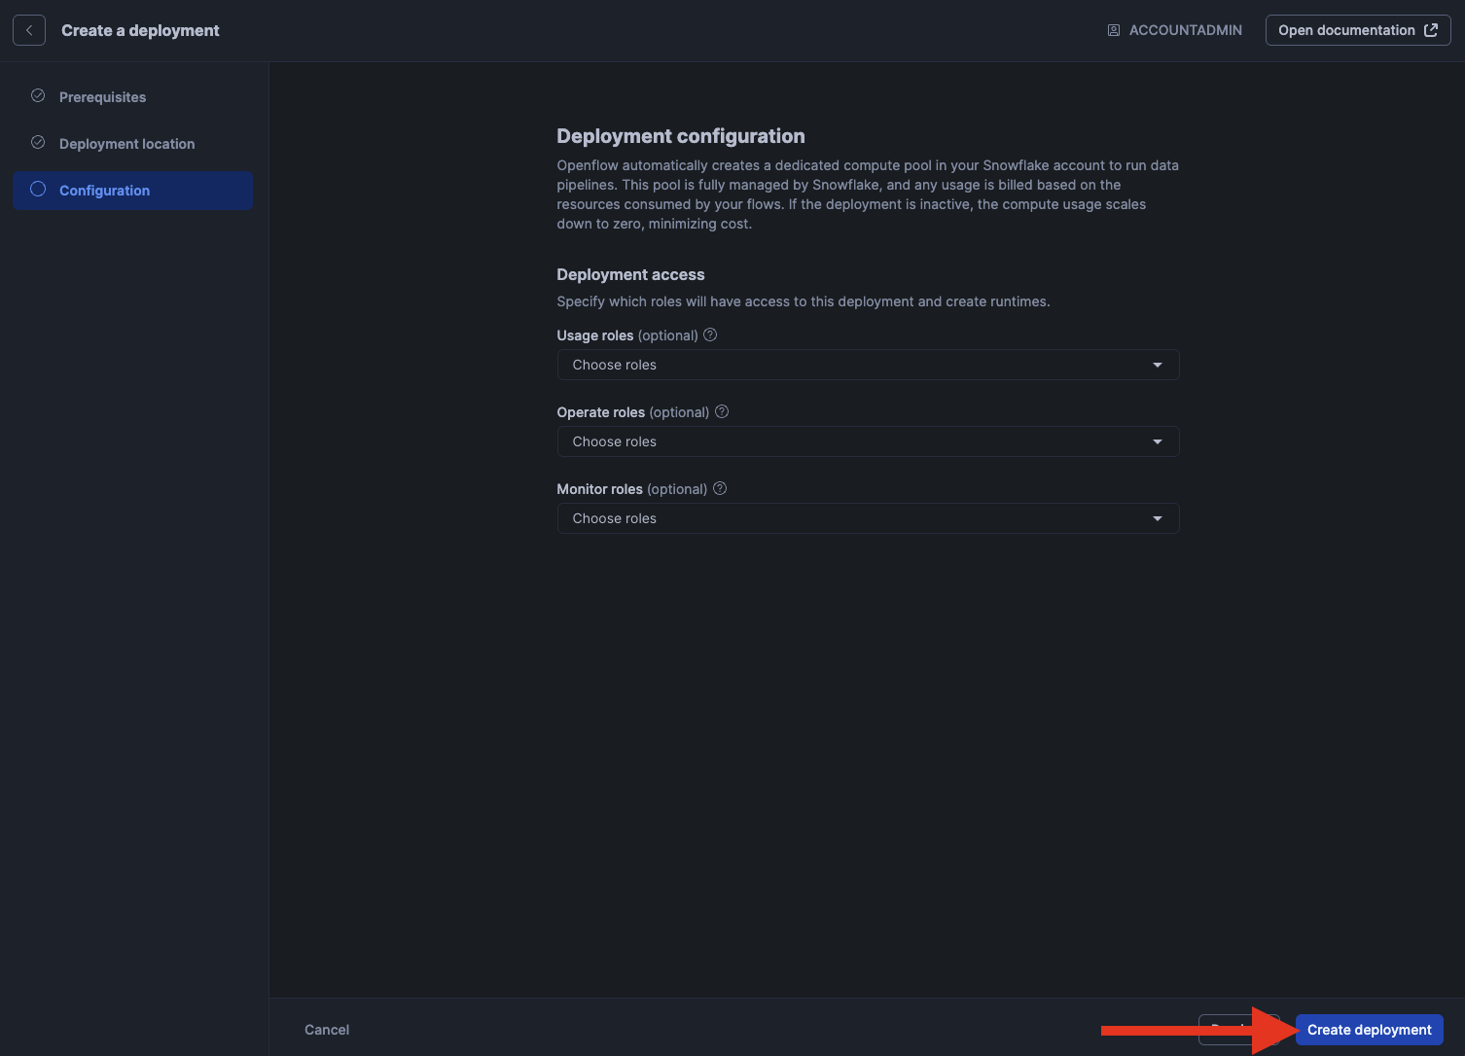This screenshot has width=1465, height=1056.
Task: Go to the Deployment location step
Action: click(x=126, y=144)
